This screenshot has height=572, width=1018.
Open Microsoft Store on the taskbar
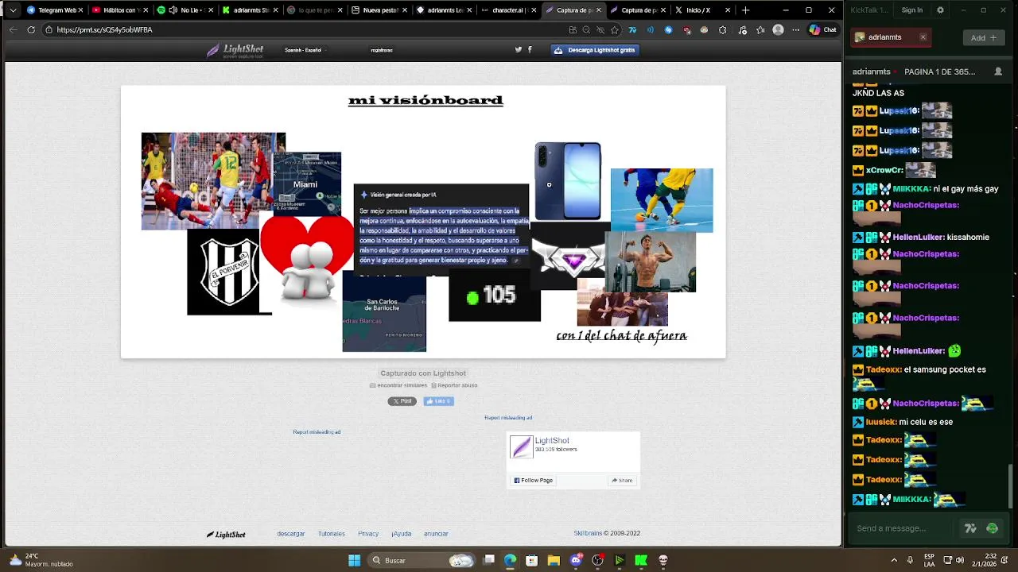(x=531, y=560)
